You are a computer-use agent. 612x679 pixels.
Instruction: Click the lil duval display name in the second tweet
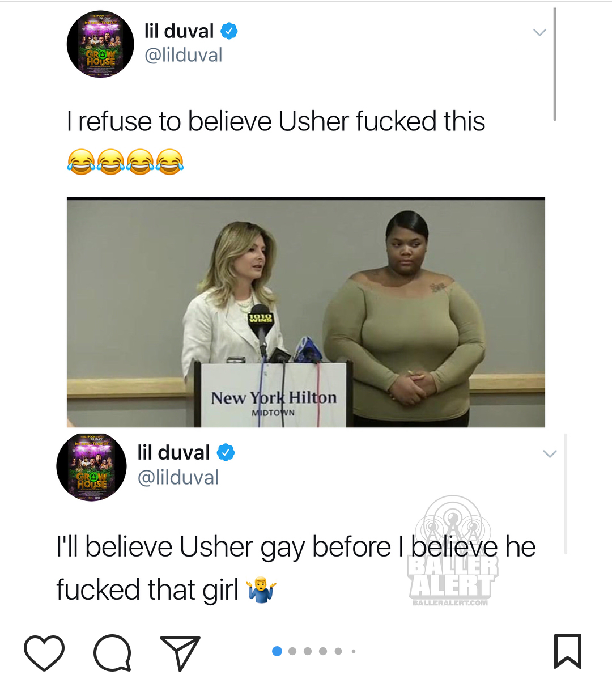tap(173, 452)
